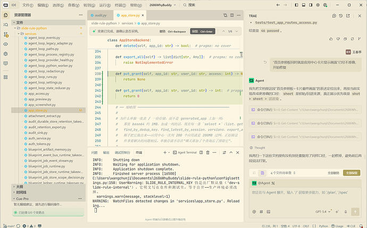The width and height of the screenshot is (367, 228).
Task: Click the keep changes button with Ctrl+Enter
Action: (203, 31)
